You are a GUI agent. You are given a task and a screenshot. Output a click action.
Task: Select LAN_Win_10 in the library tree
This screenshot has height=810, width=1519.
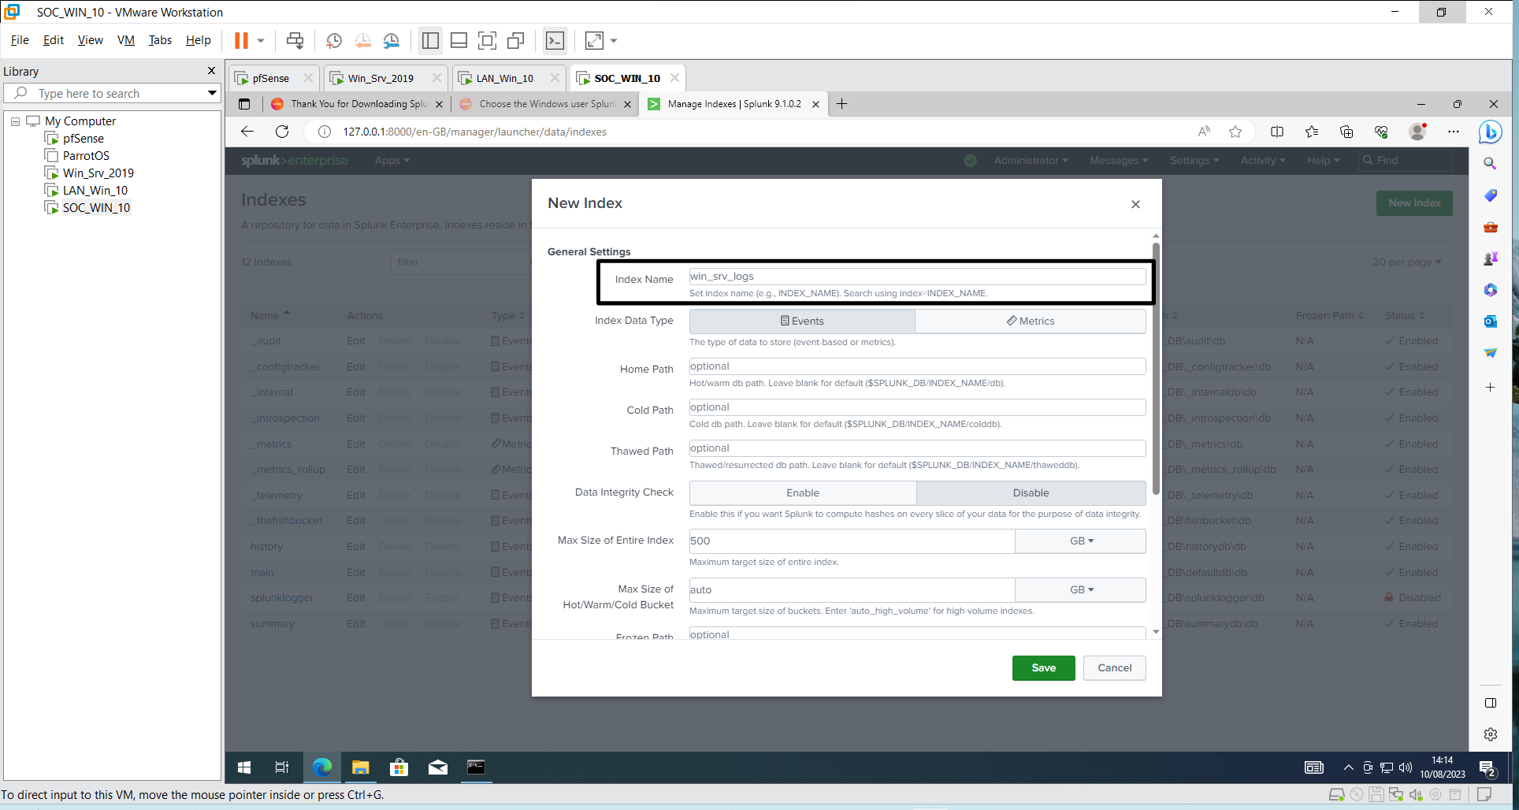point(95,191)
